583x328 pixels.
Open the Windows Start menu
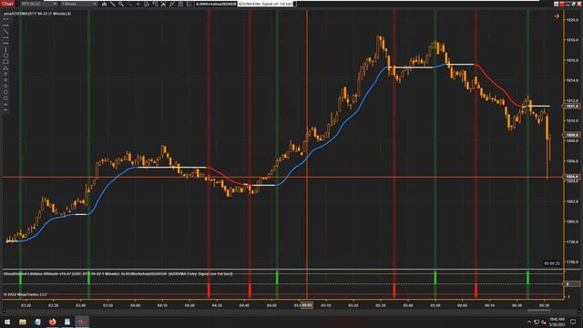[7, 322]
